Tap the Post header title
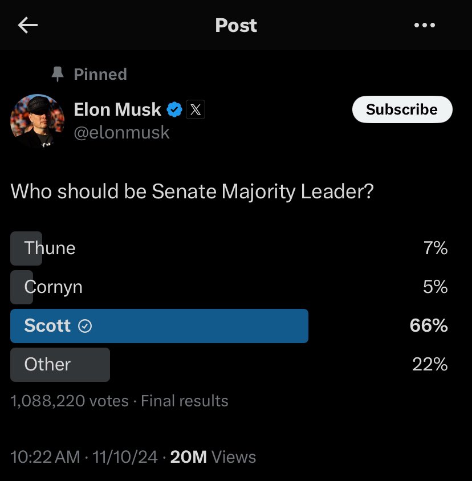The image size is (472, 481). (x=236, y=25)
